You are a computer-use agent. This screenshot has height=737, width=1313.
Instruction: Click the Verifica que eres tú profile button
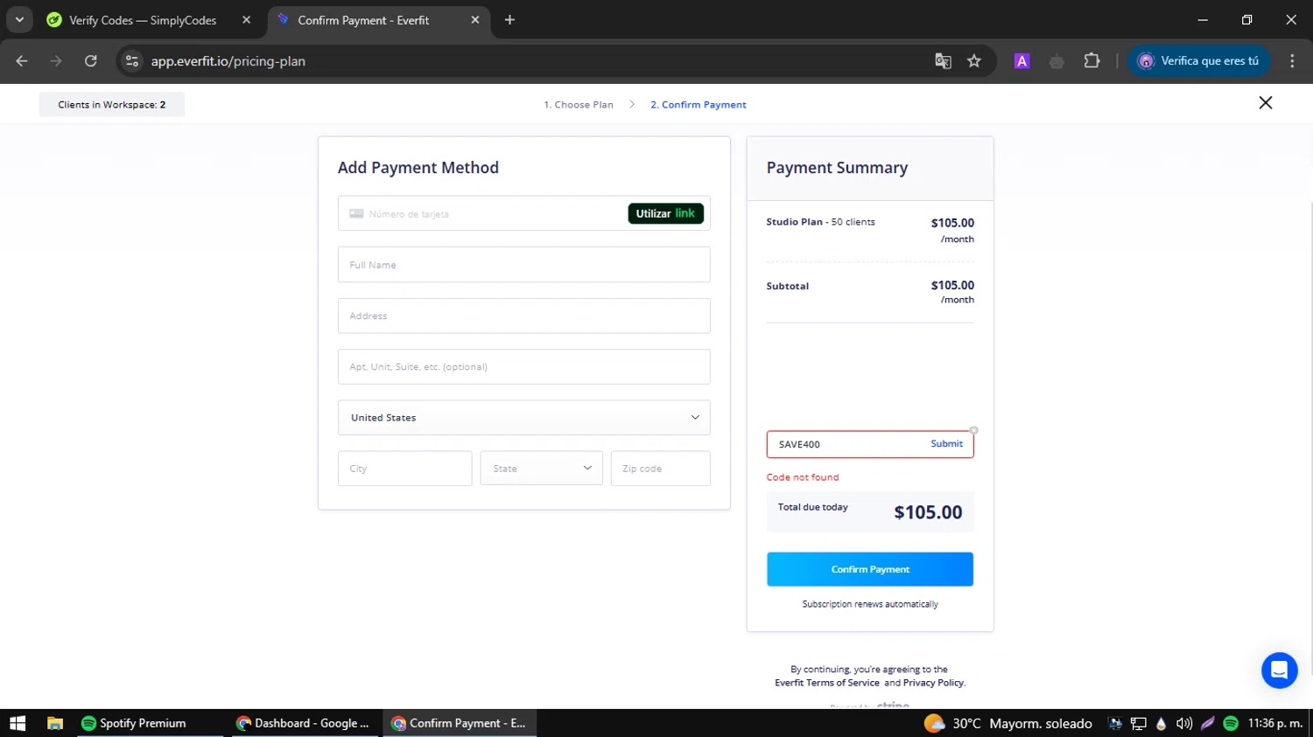point(1198,61)
